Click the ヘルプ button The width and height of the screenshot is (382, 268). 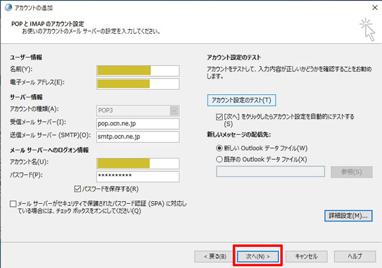point(355,257)
